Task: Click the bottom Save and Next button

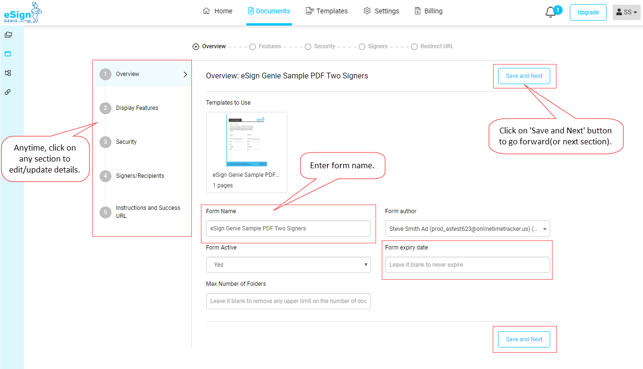Action: pos(524,339)
